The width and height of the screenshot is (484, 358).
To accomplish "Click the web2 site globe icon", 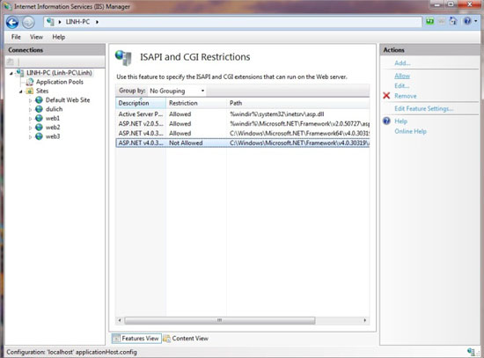I will [39, 128].
